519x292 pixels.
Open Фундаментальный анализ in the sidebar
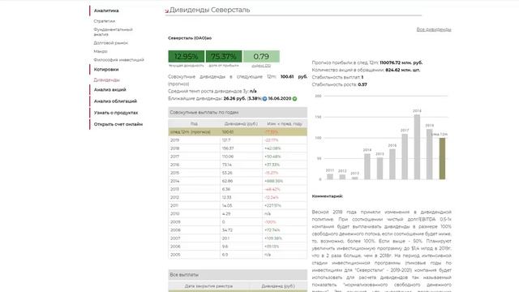[x=113, y=32]
